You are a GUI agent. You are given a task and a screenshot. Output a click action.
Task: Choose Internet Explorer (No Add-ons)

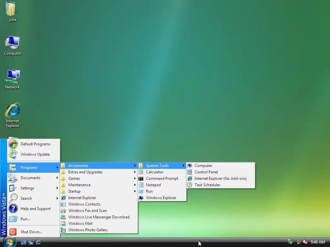click(x=220, y=178)
